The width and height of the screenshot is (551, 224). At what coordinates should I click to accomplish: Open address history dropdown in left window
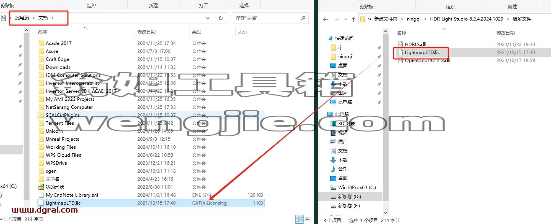[208, 18]
